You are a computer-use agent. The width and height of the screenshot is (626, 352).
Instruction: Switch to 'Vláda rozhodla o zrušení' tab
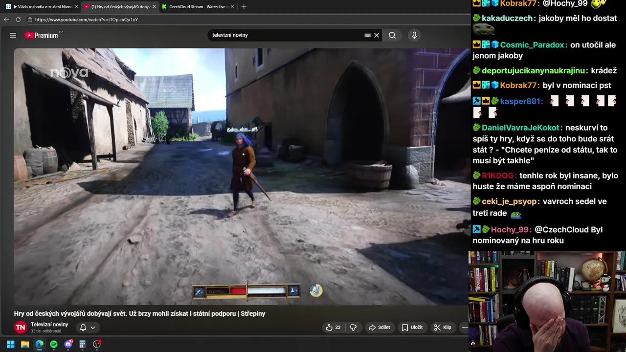42,7
